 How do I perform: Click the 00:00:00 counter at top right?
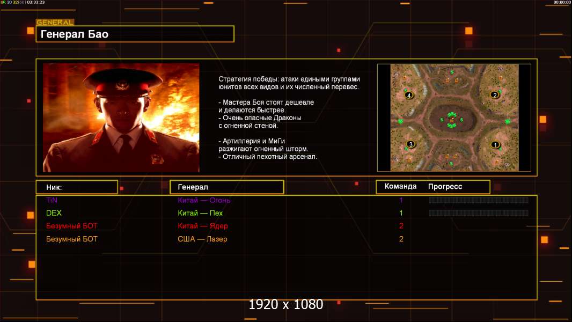pos(562,2)
